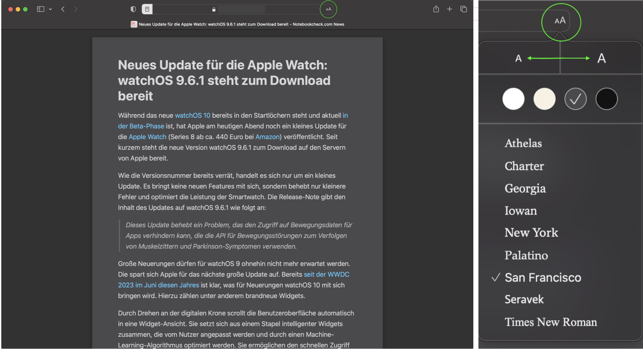Select the checked San Francisco font
The width and height of the screenshot is (643, 349).
click(x=543, y=277)
